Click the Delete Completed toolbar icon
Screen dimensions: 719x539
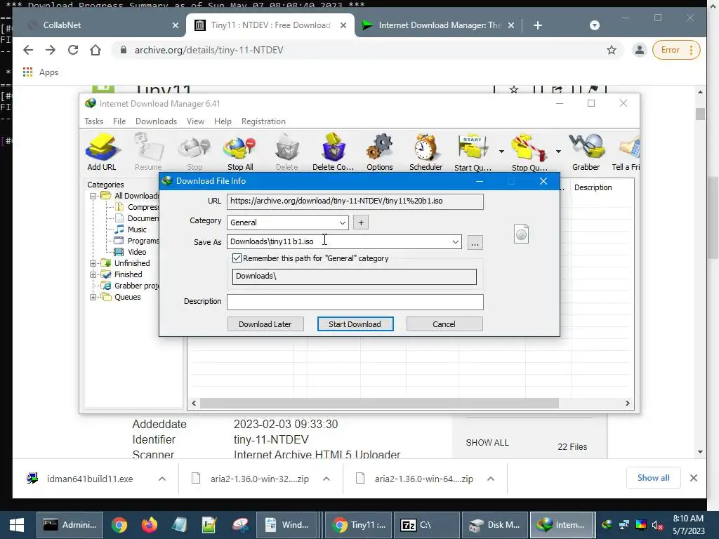coord(333,152)
